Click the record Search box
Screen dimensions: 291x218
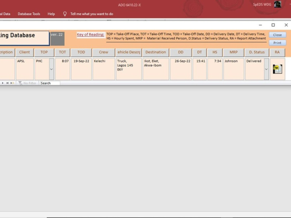click(x=50, y=83)
